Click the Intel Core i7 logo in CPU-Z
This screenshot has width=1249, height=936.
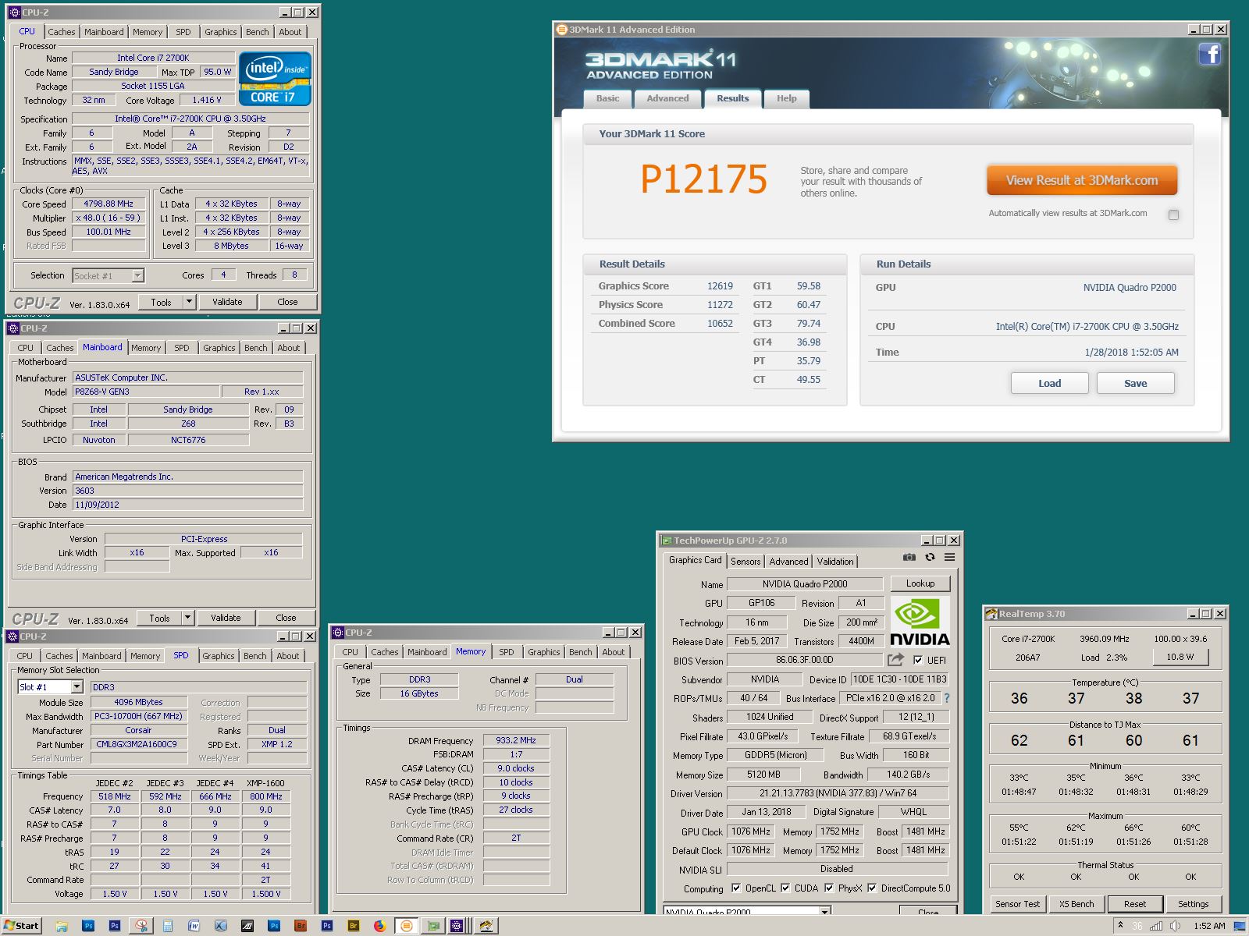pyautogui.click(x=275, y=79)
